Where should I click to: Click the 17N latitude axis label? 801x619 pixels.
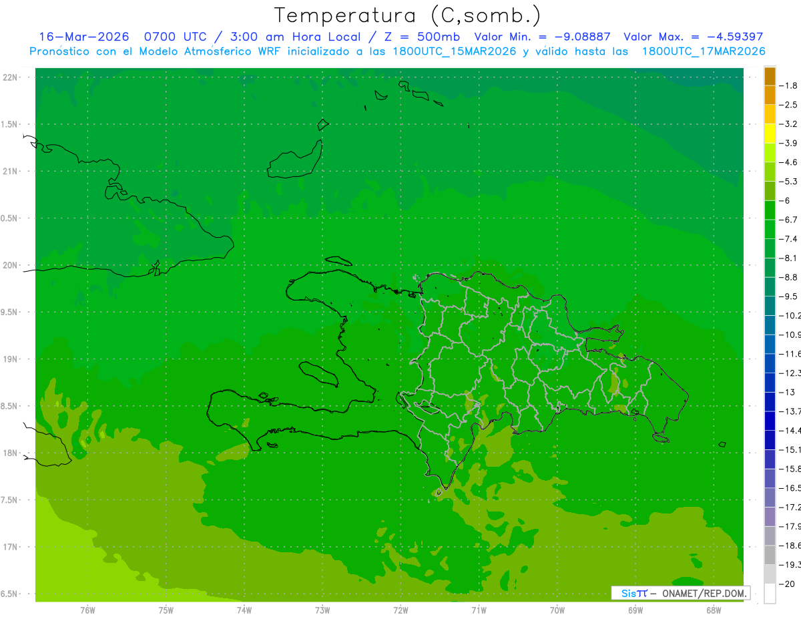[x=11, y=547]
